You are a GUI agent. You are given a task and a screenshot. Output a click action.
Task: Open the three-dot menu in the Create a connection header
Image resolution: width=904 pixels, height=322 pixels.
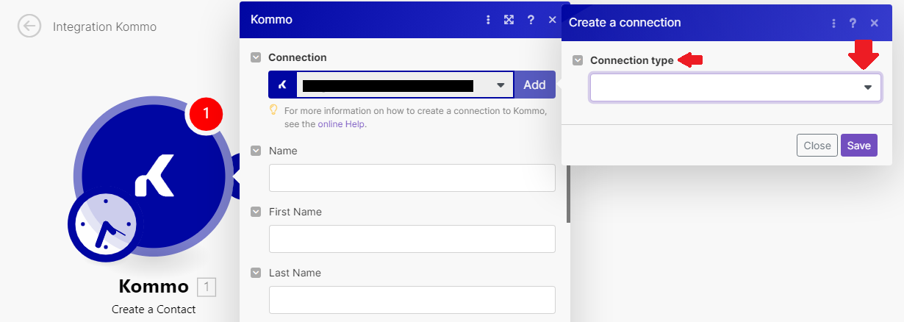click(x=833, y=23)
